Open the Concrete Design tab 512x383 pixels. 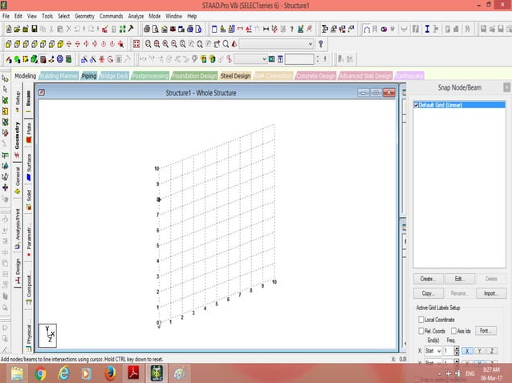pos(315,76)
